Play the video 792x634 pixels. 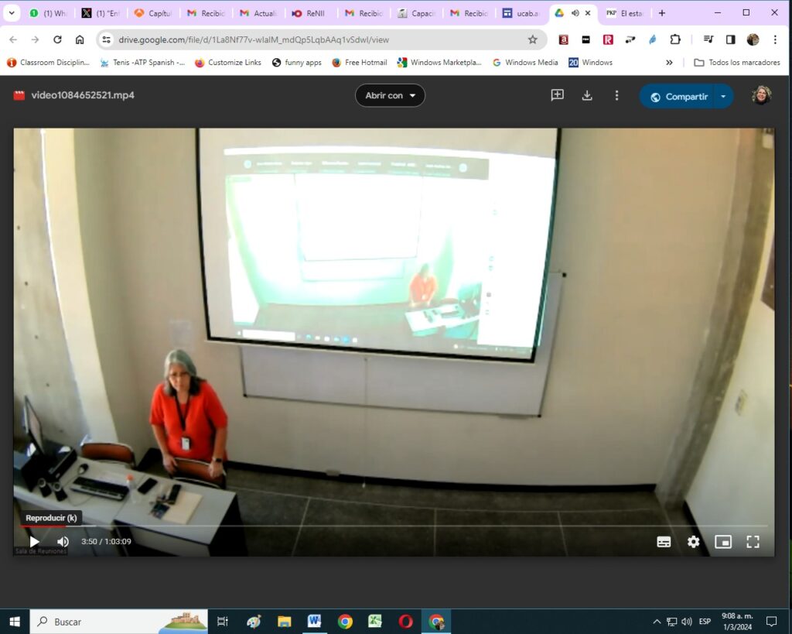coord(34,541)
